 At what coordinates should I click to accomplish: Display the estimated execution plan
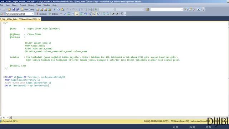[69, 14]
